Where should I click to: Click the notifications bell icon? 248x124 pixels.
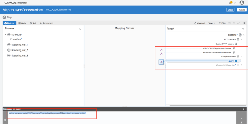pyautogui.click(x=231, y=3)
